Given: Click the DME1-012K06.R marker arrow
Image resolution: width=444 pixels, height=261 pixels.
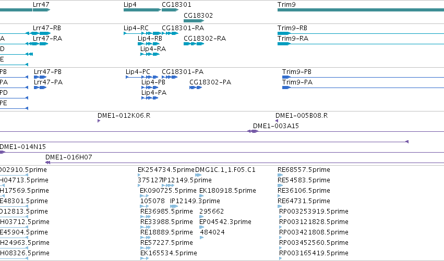Looking at the screenshot, I should click(99, 121).
